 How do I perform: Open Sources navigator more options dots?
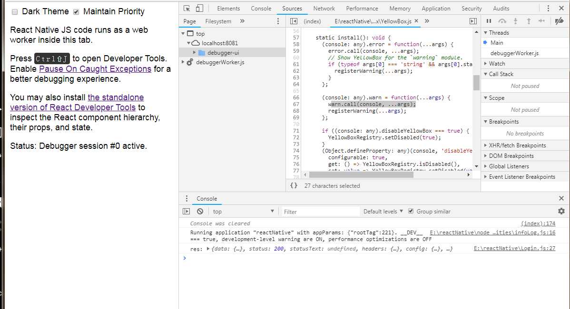click(x=278, y=21)
